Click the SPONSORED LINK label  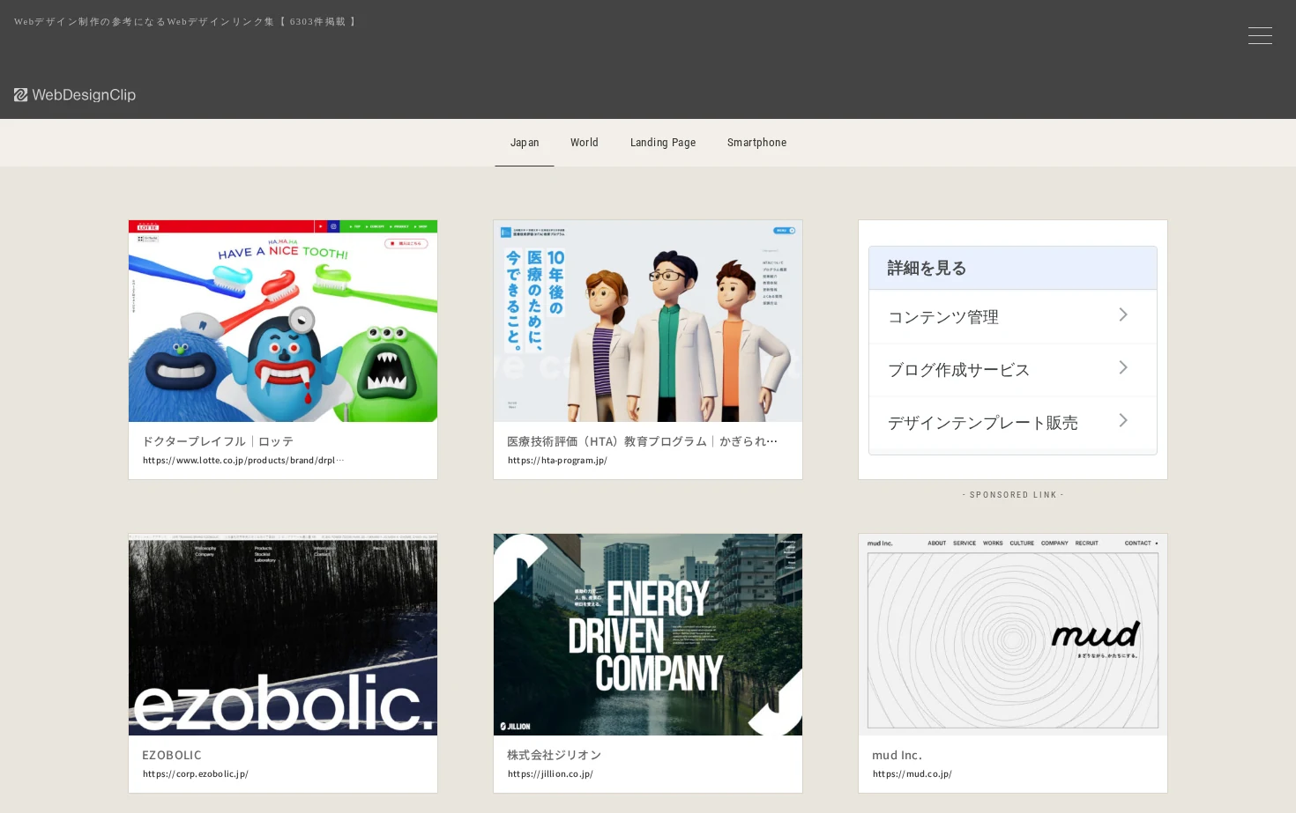coord(1013,495)
